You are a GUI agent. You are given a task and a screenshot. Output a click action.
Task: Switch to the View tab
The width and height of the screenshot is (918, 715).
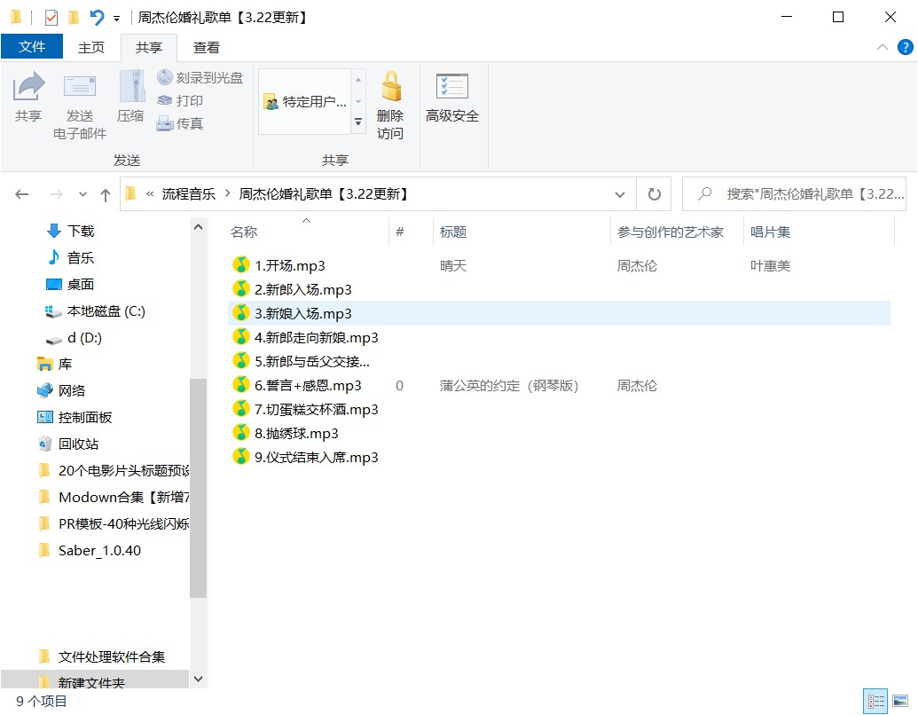tap(206, 47)
